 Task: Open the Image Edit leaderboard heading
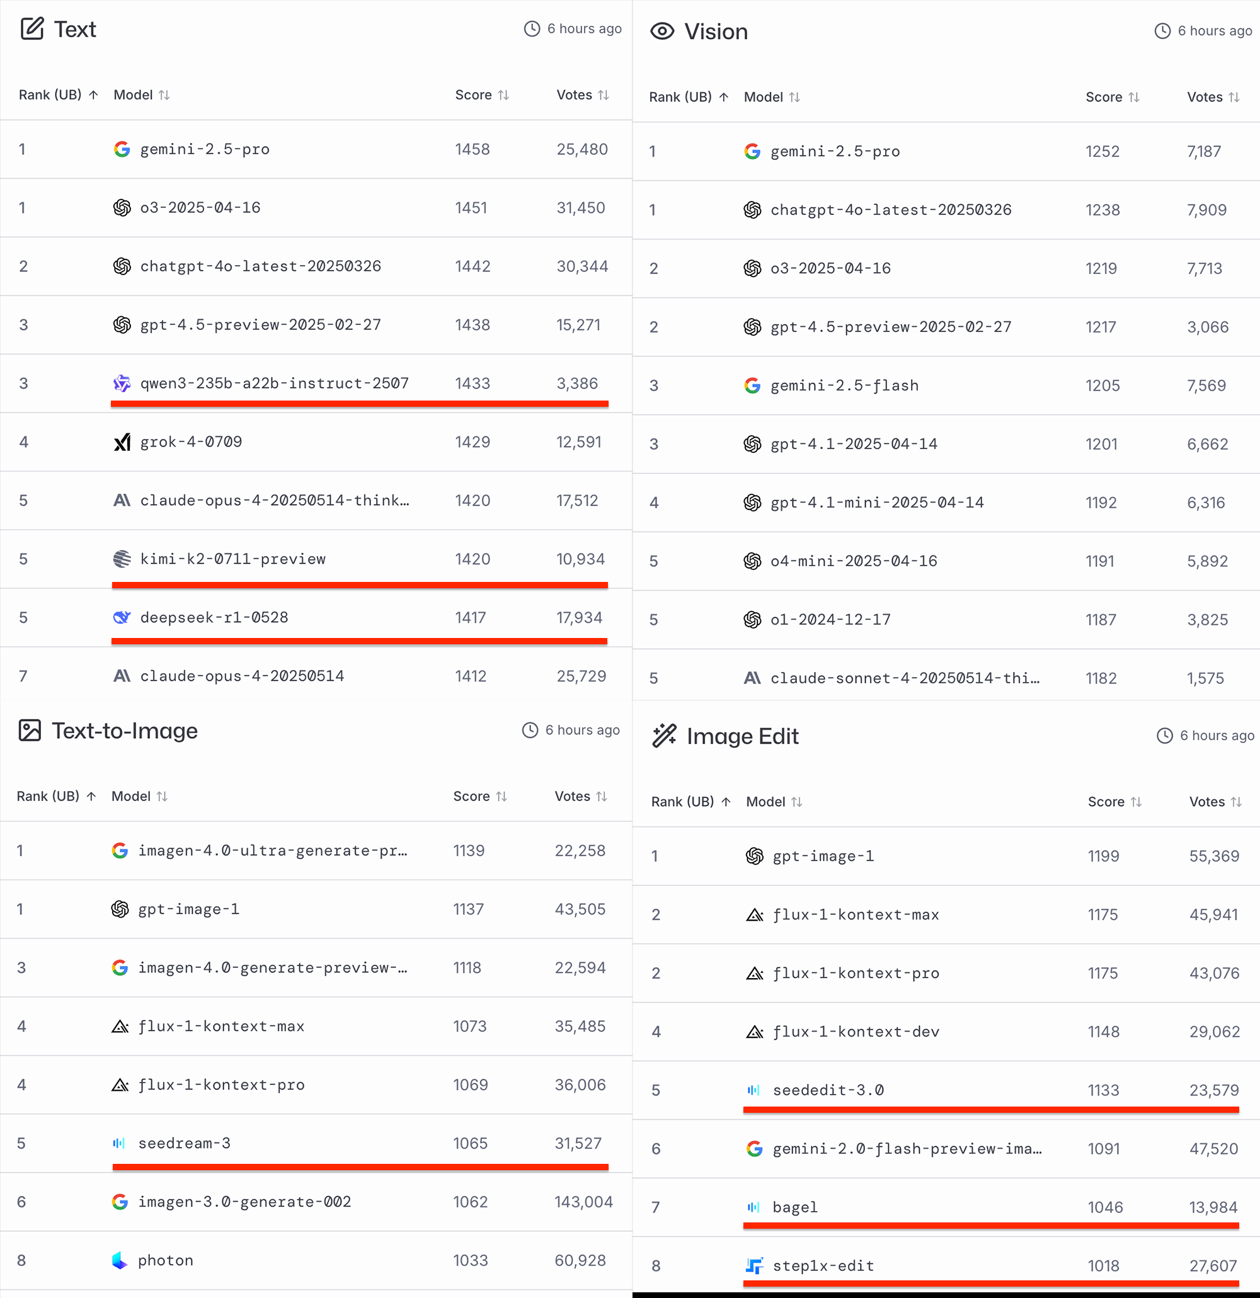pos(742,736)
